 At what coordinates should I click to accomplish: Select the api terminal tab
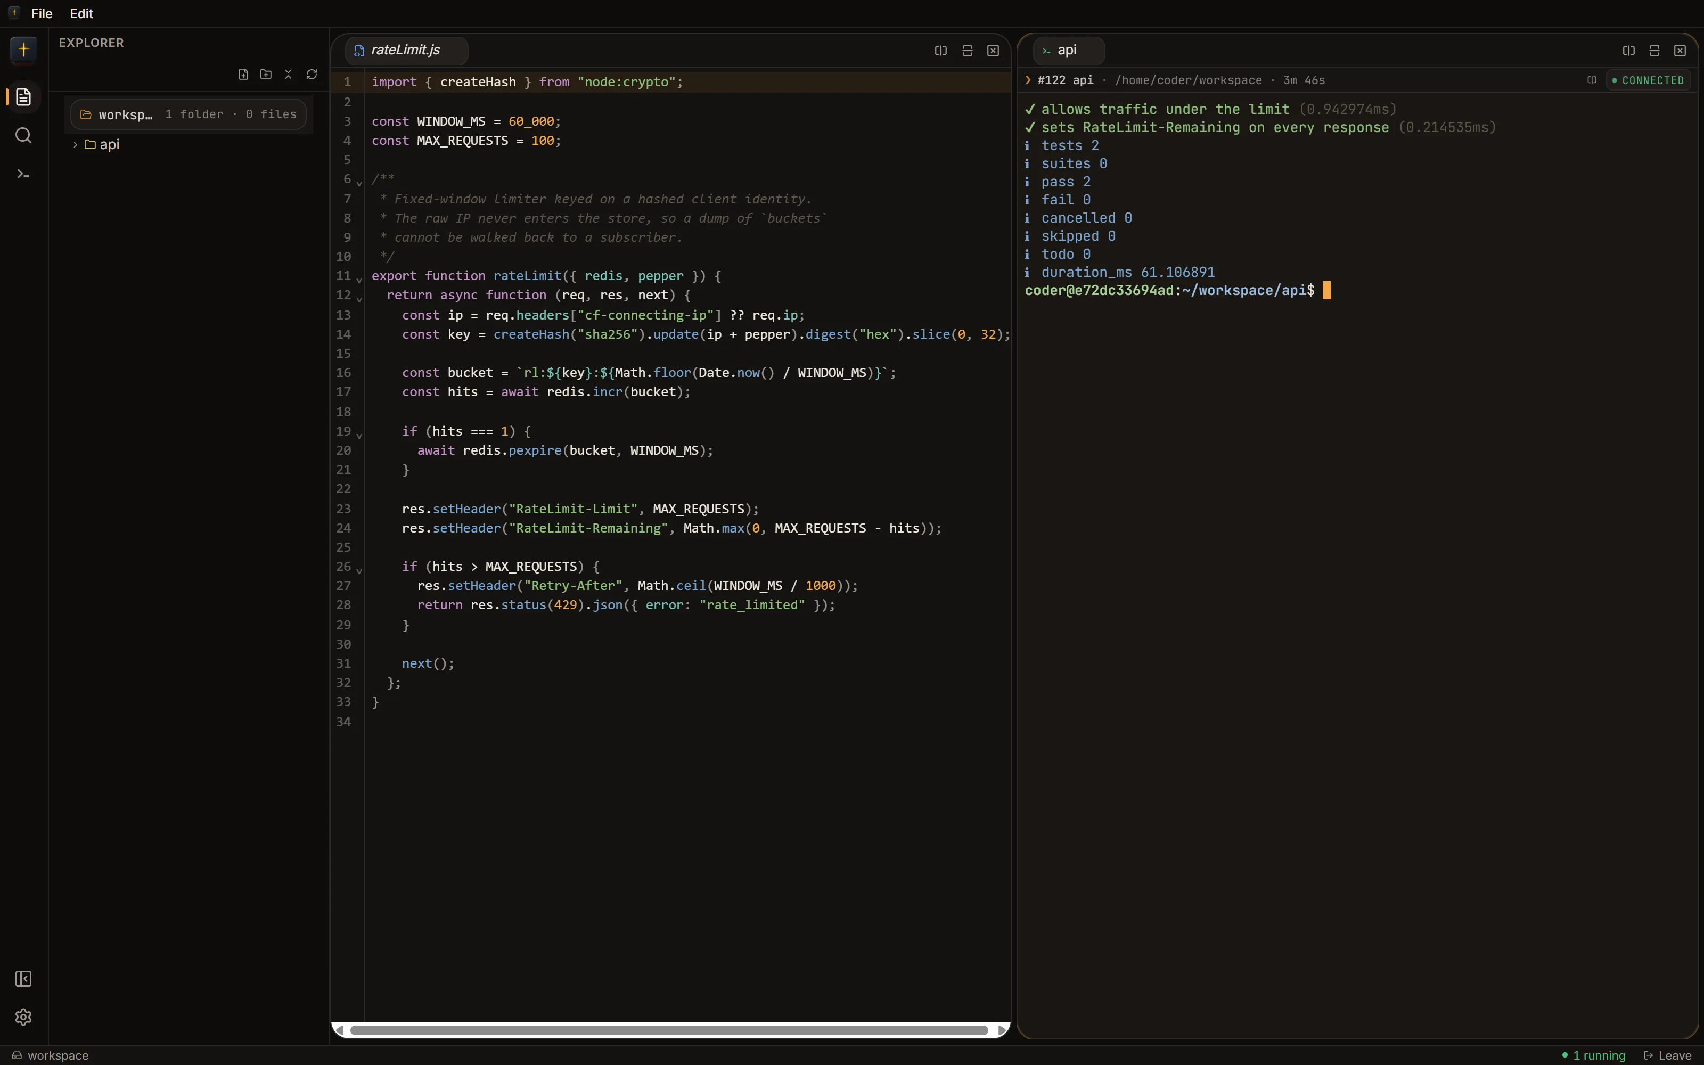pyautogui.click(x=1068, y=51)
